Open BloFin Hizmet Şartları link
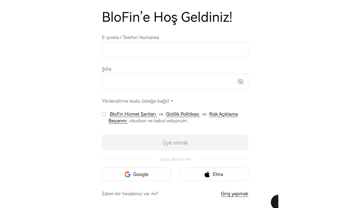 (133, 114)
